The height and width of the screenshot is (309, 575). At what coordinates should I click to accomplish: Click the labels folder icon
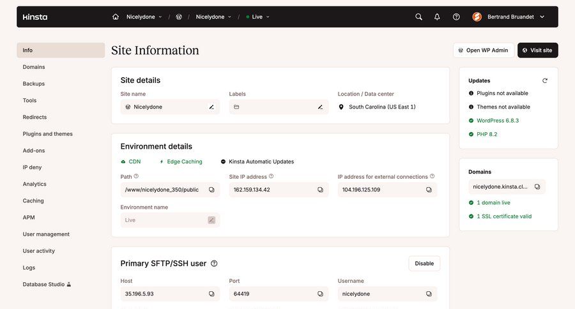point(236,107)
